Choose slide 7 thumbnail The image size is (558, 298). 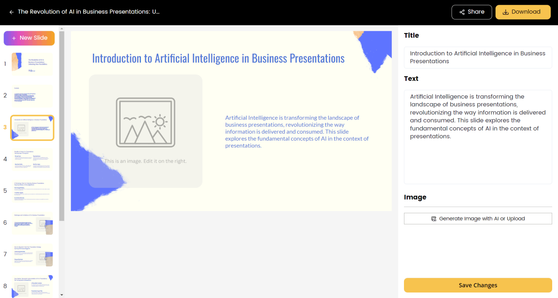tap(32, 254)
